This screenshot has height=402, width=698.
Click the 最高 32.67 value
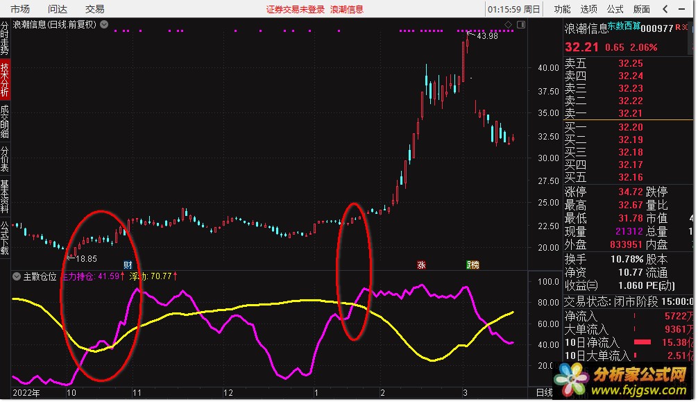coord(630,205)
